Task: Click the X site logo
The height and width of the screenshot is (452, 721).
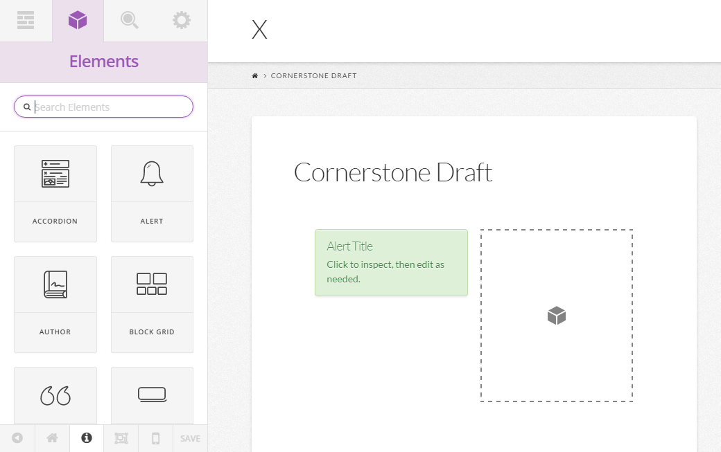Action: click(x=259, y=30)
